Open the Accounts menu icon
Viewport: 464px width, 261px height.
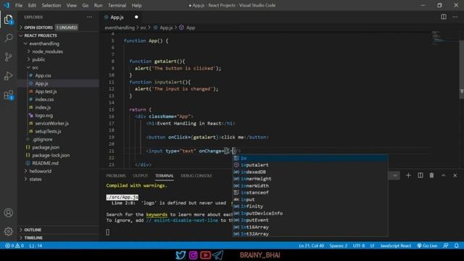tap(9, 212)
